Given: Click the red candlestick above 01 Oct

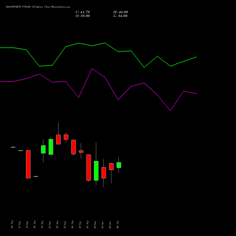Looking at the screenshot, I should pos(104,173).
